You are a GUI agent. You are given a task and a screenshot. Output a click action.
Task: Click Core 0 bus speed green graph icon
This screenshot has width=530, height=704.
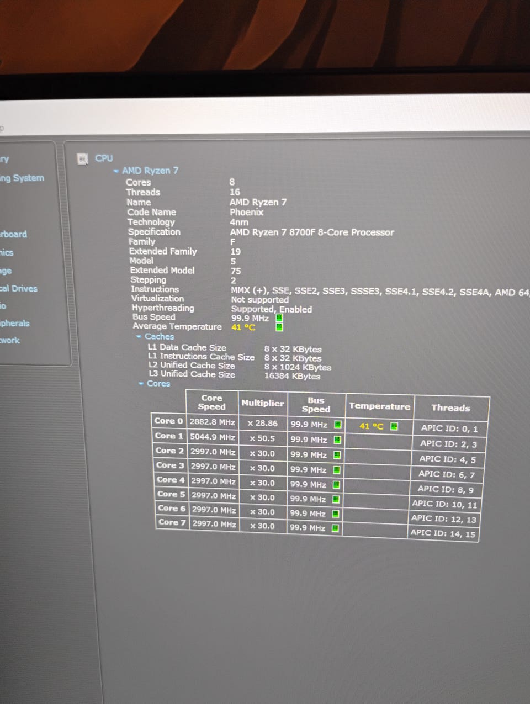[337, 425]
